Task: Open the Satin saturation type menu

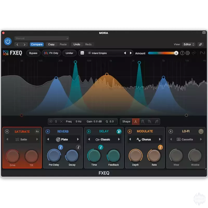Action: [x=21, y=139]
